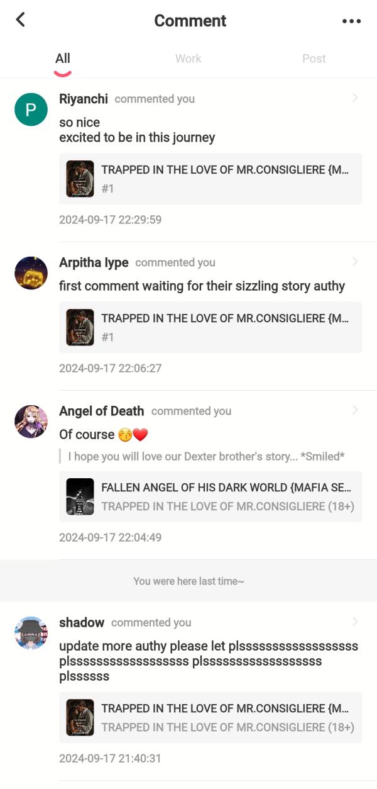Image resolution: width=377 pixels, height=789 pixels.
Task: Click the red tab indicator under All
Action: click(62, 73)
